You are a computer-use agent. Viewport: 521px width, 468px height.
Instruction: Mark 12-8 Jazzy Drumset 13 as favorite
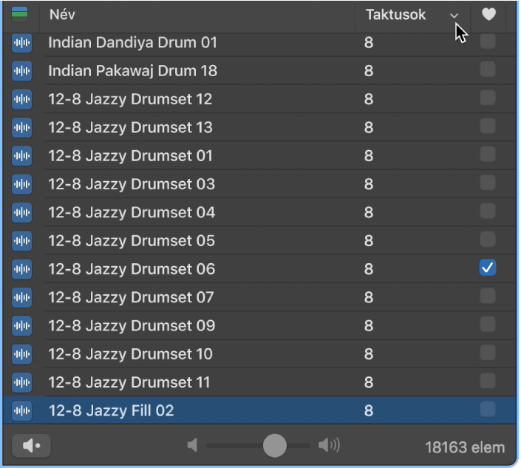[488, 127]
